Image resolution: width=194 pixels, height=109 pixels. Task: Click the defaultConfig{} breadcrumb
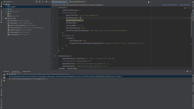72,68
